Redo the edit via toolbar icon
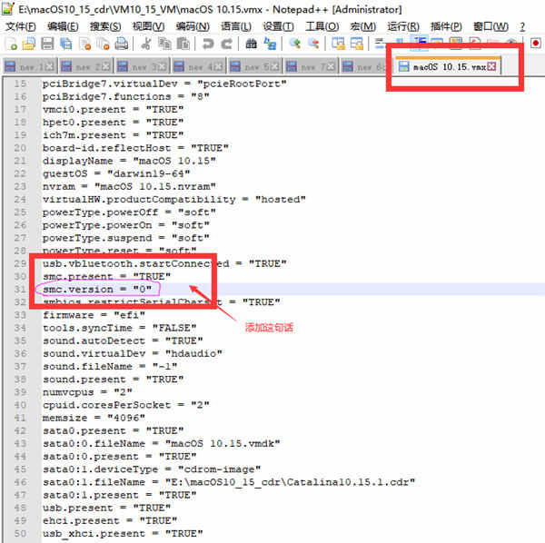 (x=226, y=44)
